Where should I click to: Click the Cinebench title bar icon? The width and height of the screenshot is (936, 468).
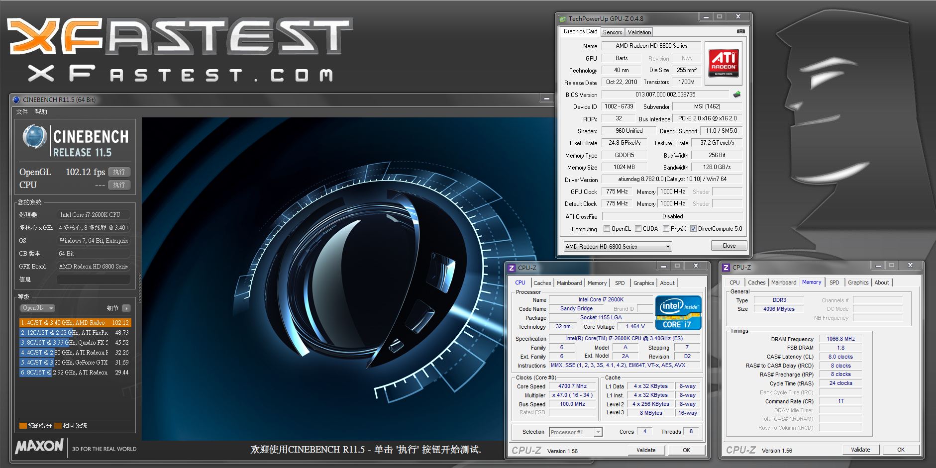click(16, 99)
